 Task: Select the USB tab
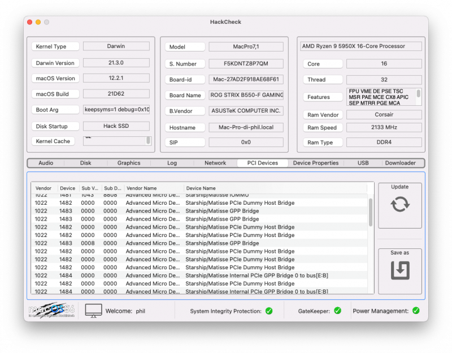coord(363,163)
